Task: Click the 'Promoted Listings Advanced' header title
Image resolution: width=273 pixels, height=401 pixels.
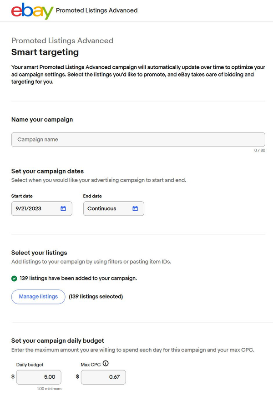Action: 96,10
